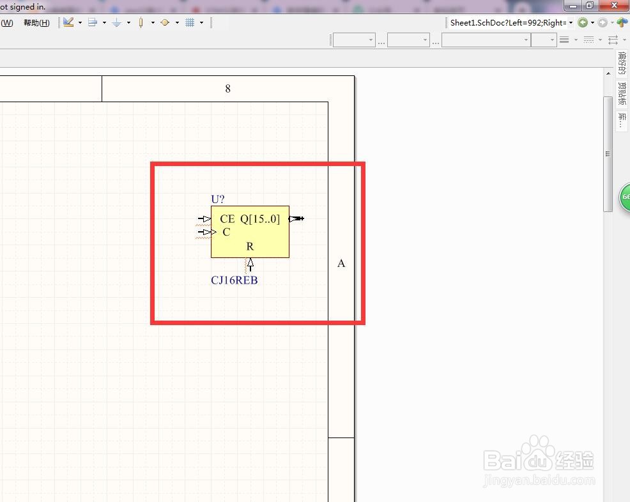630x502 pixels.
Task: Click the alignment tools icon
Action: click(93, 22)
